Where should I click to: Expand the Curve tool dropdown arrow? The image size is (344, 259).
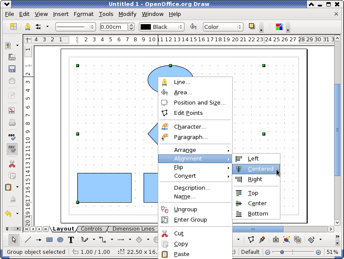(94, 240)
